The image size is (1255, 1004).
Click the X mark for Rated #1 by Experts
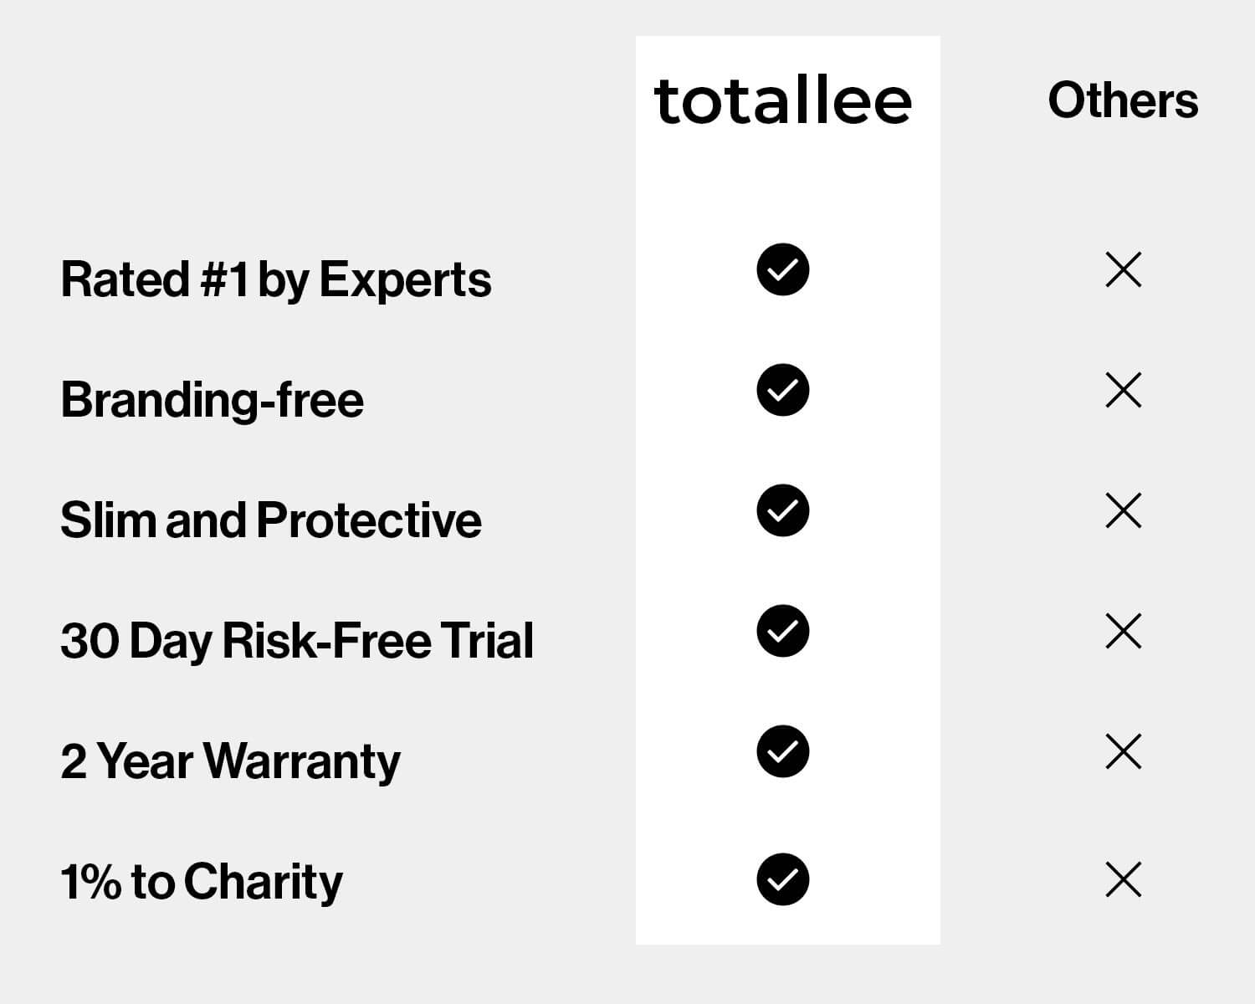(1123, 270)
